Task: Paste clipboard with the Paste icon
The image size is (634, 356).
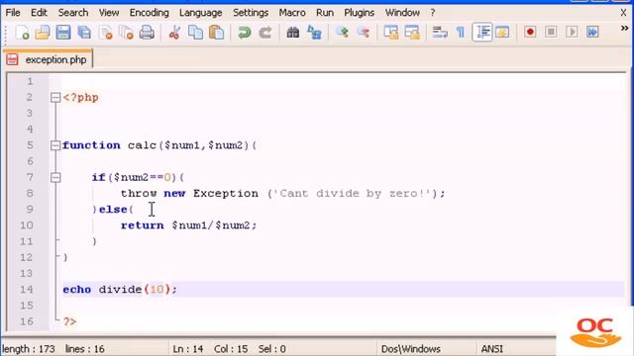Action: pyautogui.click(x=217, y=33)
